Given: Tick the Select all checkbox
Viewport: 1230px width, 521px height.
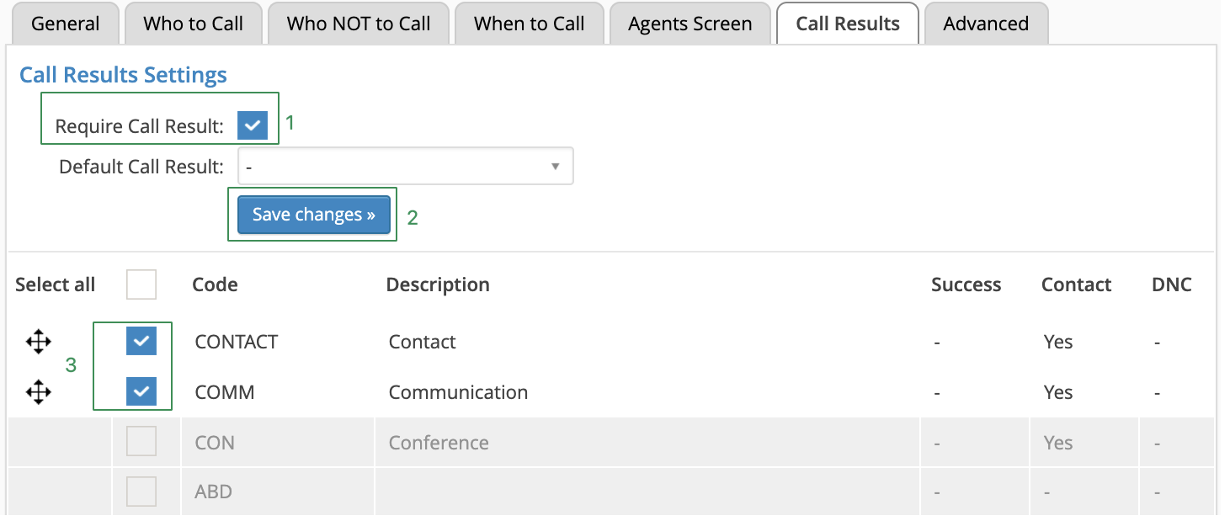Looking at the screenshot, I should (141, 284).
